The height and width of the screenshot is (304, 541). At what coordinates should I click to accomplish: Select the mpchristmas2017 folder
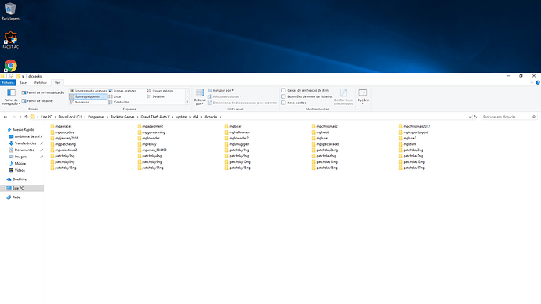[x=415, y=126]
